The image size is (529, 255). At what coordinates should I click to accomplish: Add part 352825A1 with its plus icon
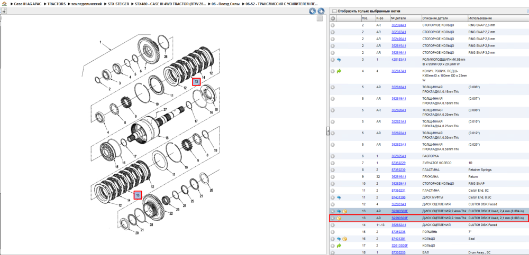point(333,156)
